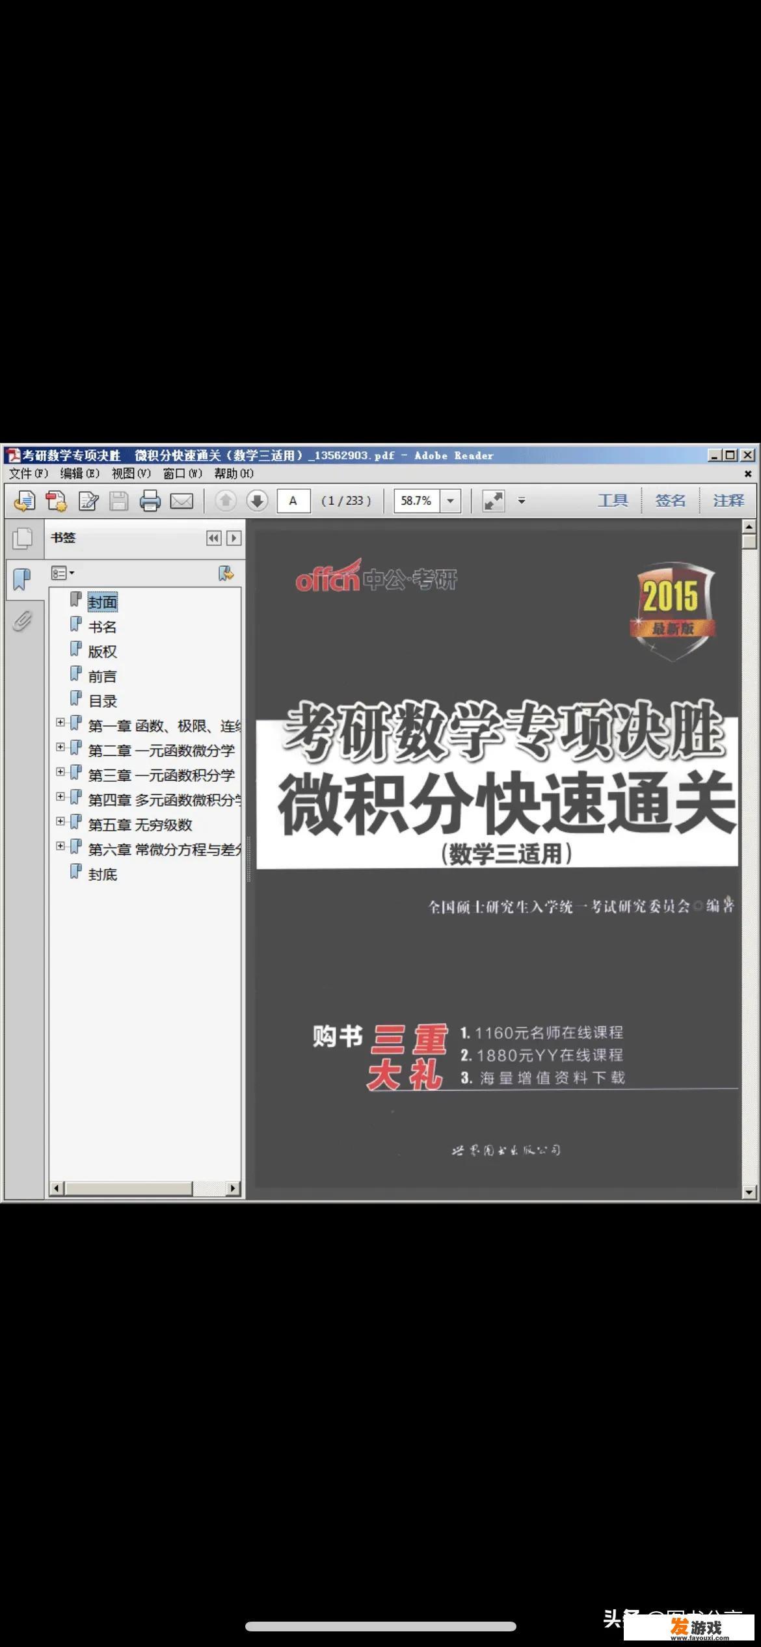
Task: Expand the 第四章 多元函数微积分学 node
Action: click(60, 796)
